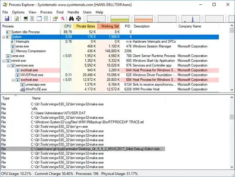Click the Refresh Now toolbar icon

click(x=17, y=19)
